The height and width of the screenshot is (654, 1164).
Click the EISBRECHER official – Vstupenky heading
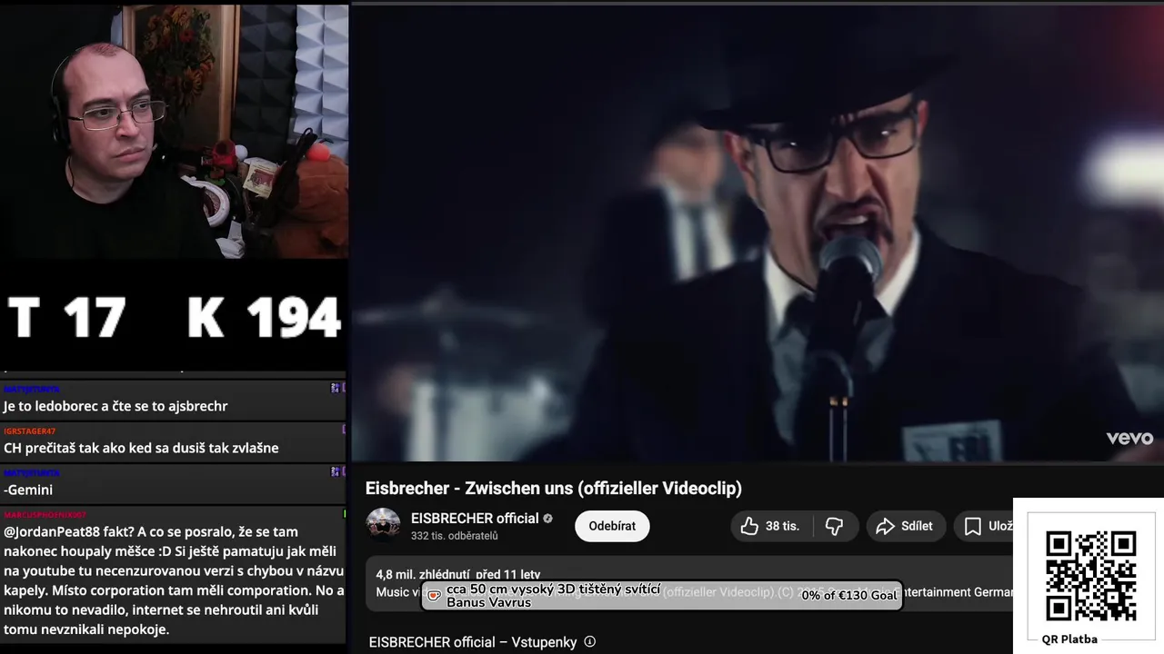click(473, 641)
